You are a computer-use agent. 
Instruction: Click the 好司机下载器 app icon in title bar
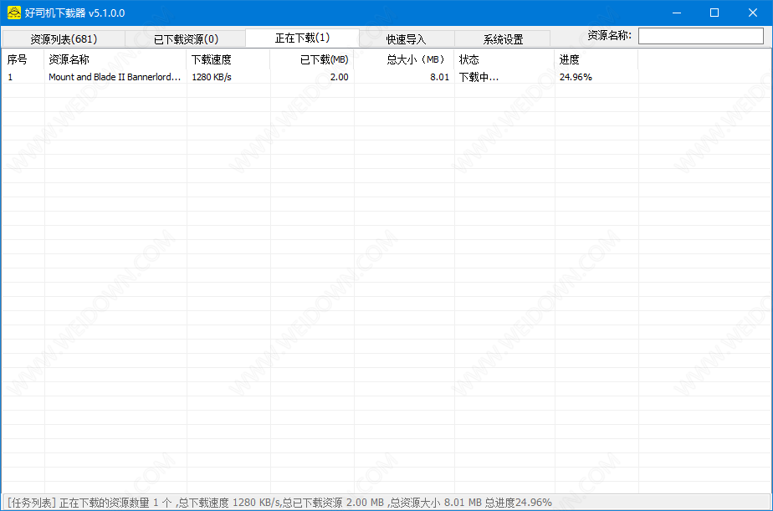[13, 13]
